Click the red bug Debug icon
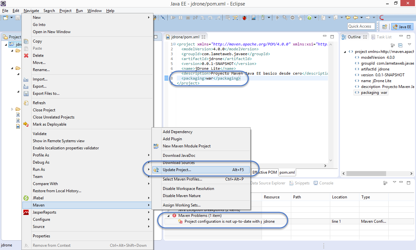 (244, 18)
